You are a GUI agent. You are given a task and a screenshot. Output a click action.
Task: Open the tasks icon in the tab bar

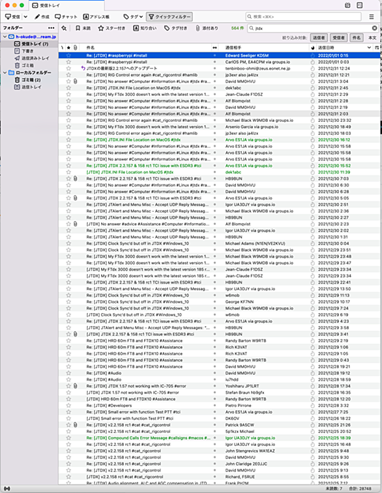pos(360,5)
